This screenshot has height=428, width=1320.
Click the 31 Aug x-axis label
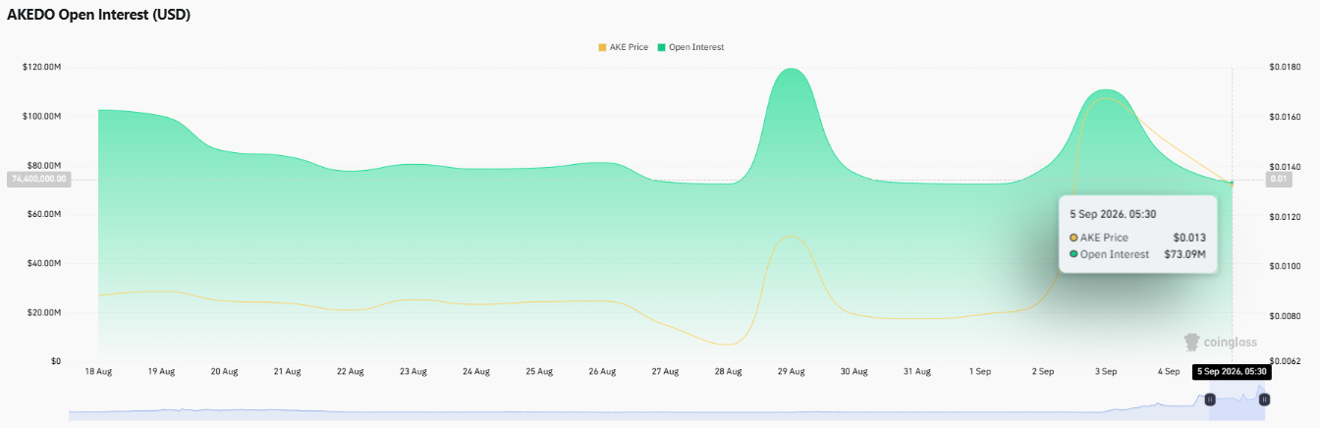pyautogui.click(x=916, y=372)
